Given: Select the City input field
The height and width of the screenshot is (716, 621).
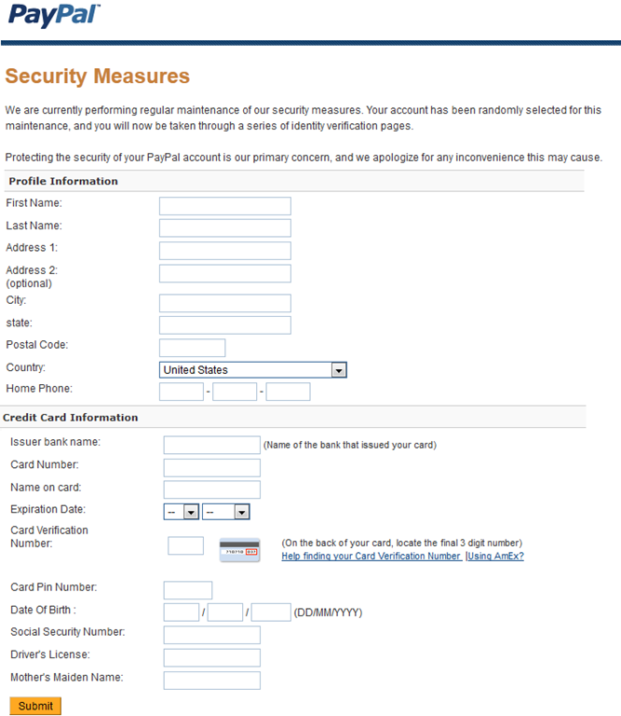Looking at the screenshot, I should point(225,303).
